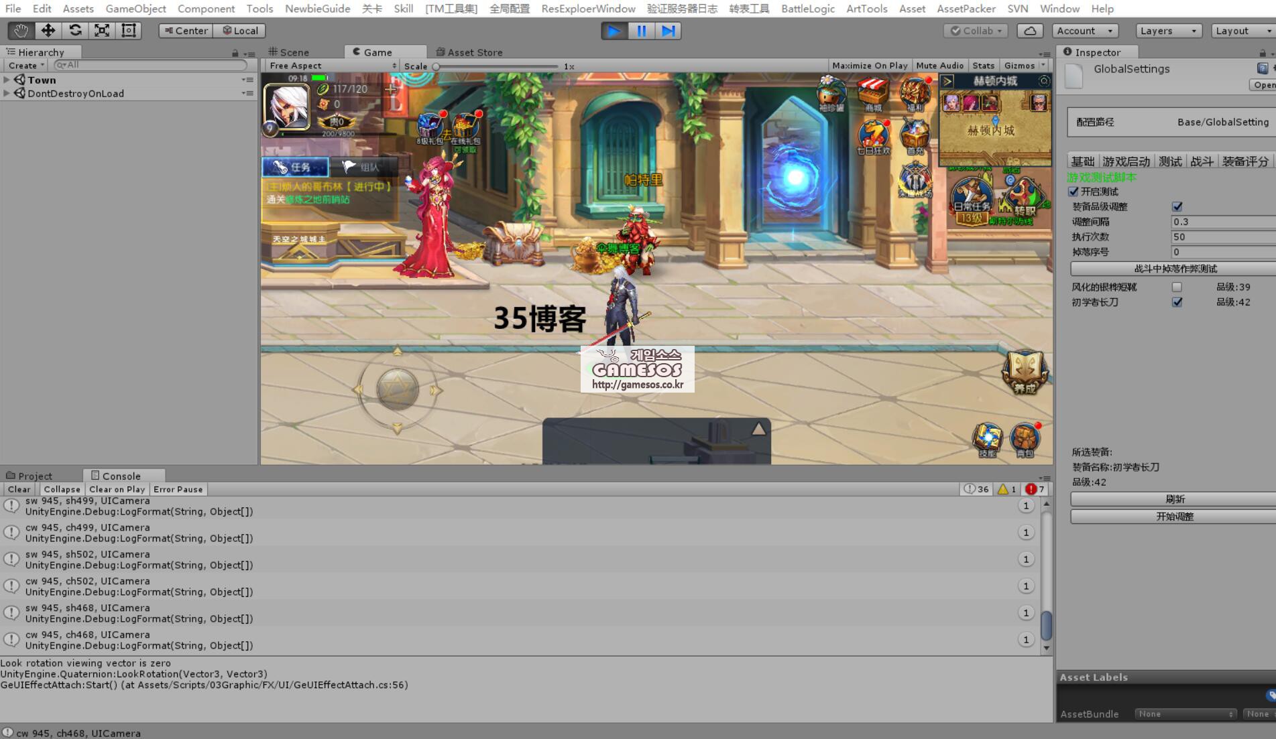
Task: Click the virtual joystick center
Action: click(x=397, y=389)
